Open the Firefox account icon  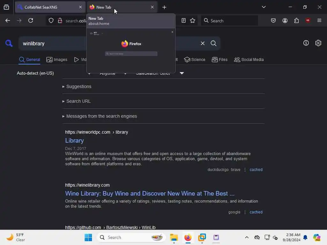coord(285,20)
